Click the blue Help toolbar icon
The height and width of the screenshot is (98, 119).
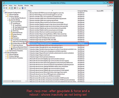(x=23, y=8)
